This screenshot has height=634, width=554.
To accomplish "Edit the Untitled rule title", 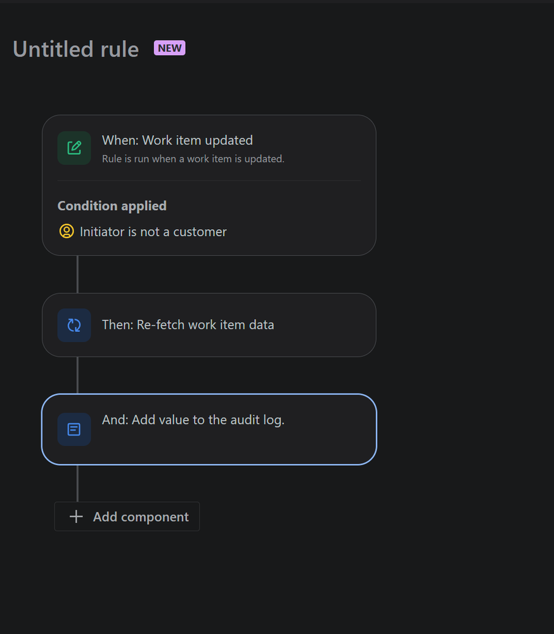I will [76, 50].
